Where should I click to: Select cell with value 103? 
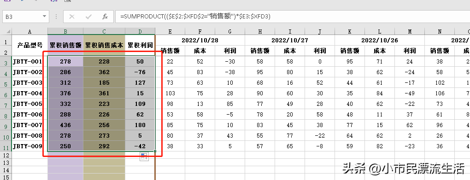pos(170,93)
